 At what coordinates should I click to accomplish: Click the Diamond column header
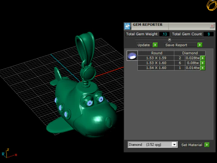(x=190, y=53)
